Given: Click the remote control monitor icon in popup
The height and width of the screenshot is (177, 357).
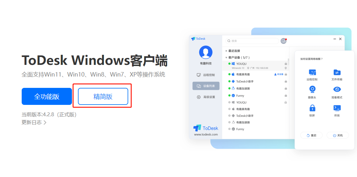Looking at the screenshot, I should tap(312, 72).
